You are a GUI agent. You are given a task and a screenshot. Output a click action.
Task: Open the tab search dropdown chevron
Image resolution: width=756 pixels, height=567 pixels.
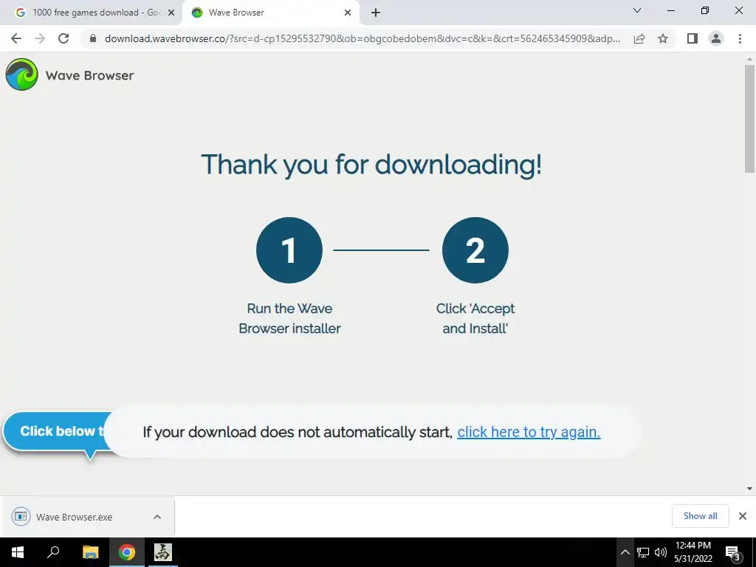[637, 10]
